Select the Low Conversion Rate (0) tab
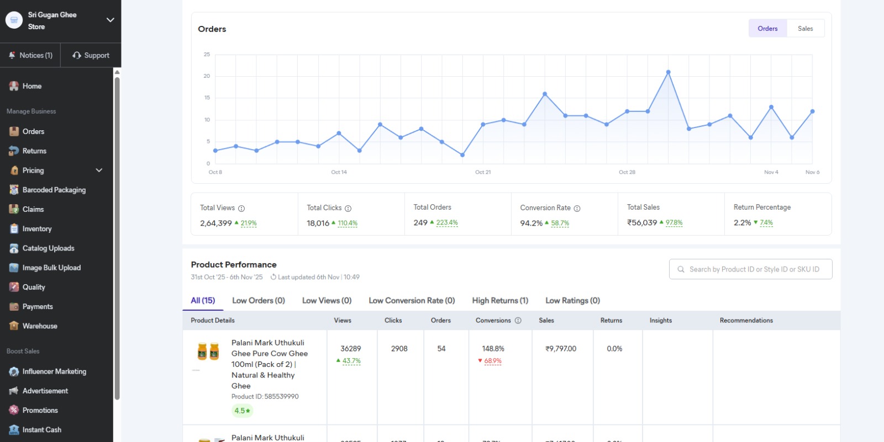 (x=412, y=301)
